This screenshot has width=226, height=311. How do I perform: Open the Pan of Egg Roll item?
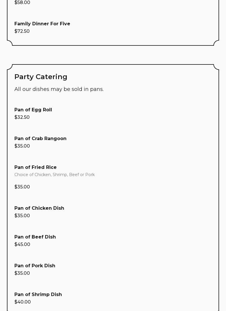point(33,110)
